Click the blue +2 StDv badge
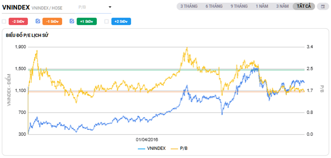The image size is (331, 158). point(121,21)
